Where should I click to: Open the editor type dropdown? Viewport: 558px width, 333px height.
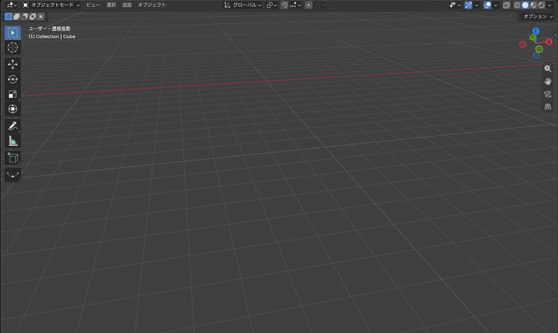pos(11,5)
